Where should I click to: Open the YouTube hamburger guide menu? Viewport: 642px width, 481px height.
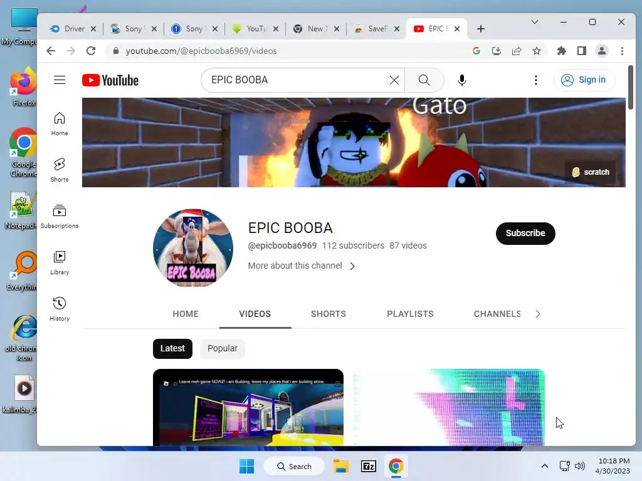click(x=60, y=80)
